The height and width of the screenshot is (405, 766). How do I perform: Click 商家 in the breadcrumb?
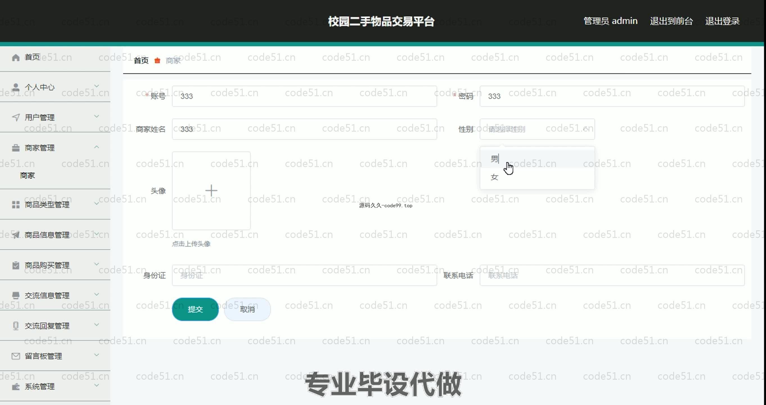[173, 61]
